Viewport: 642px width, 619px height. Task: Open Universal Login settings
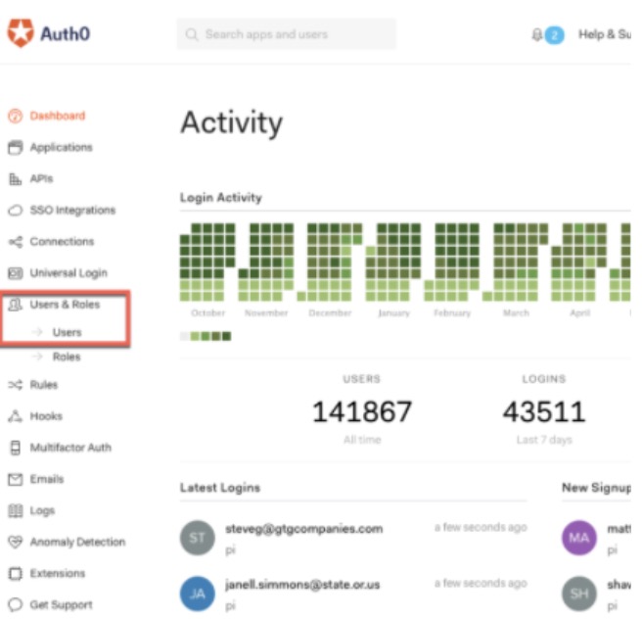[69, 273]
